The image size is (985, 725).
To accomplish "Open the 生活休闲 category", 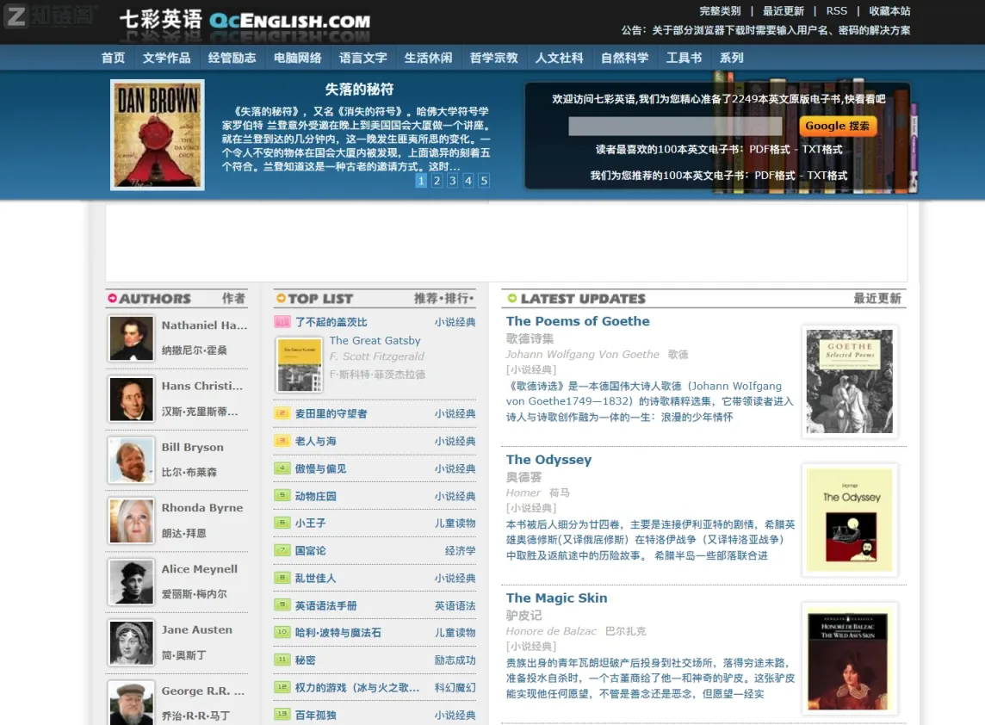I will click(428, 58).
